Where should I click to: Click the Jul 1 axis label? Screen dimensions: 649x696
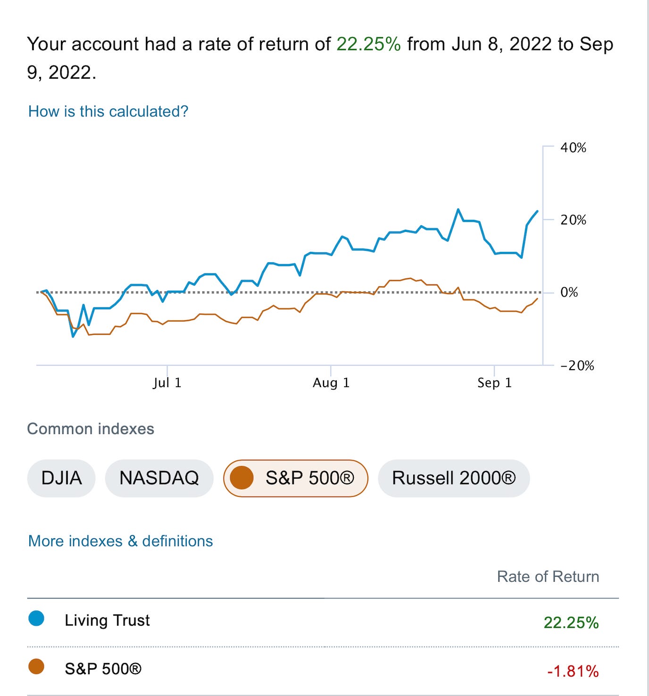coord(167,382)
